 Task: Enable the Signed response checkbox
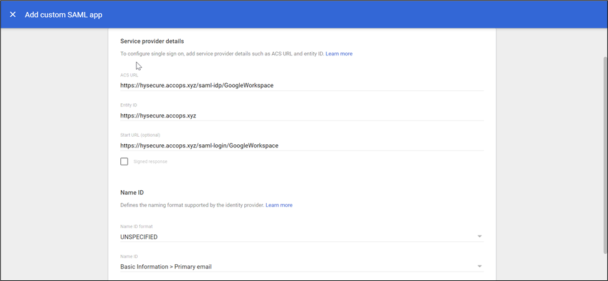point(125,162)
